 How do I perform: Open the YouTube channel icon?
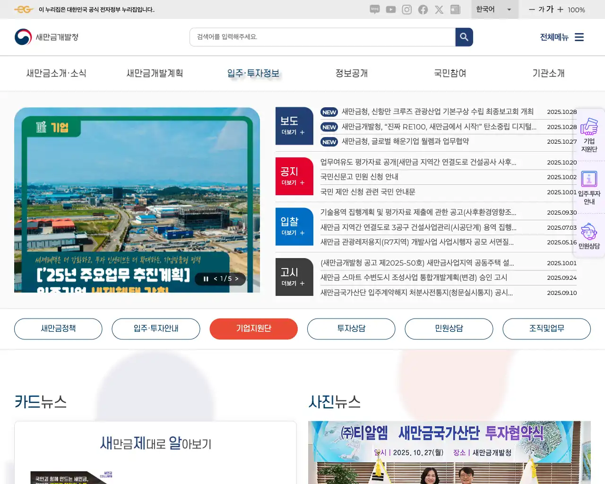[390, 9]
